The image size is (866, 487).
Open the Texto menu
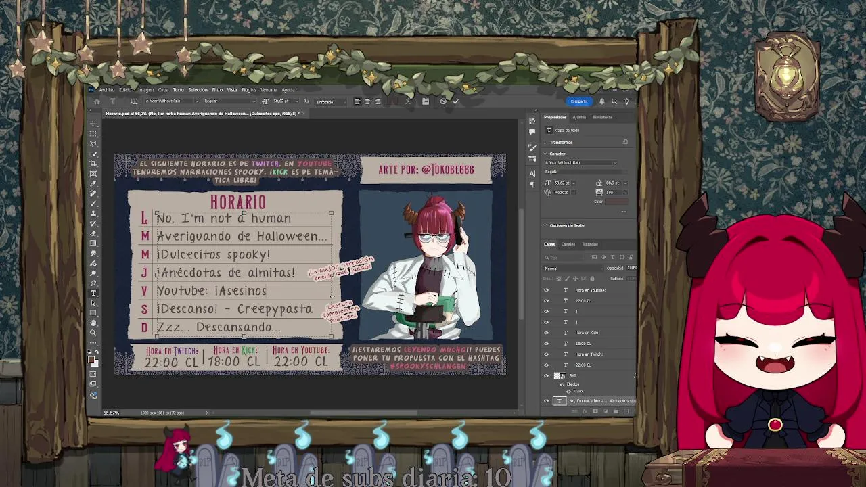click(x=179, y=90)
